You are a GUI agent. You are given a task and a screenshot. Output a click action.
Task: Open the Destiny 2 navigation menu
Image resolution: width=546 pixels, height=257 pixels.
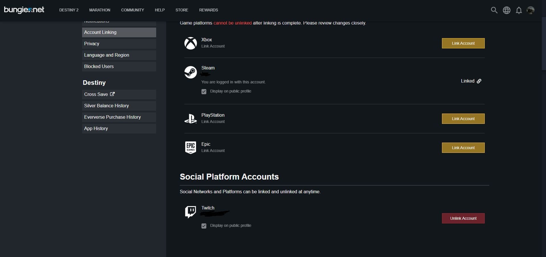pyautogui.click(x=69, y=10)
